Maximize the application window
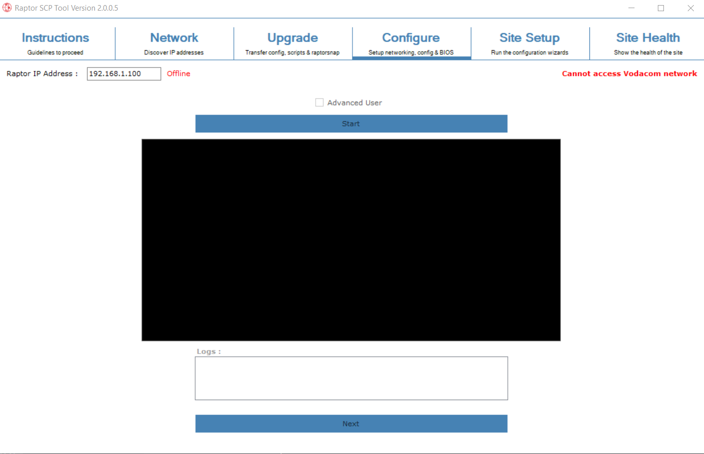Screen dimensions: 704x454 tap(660, 8)
